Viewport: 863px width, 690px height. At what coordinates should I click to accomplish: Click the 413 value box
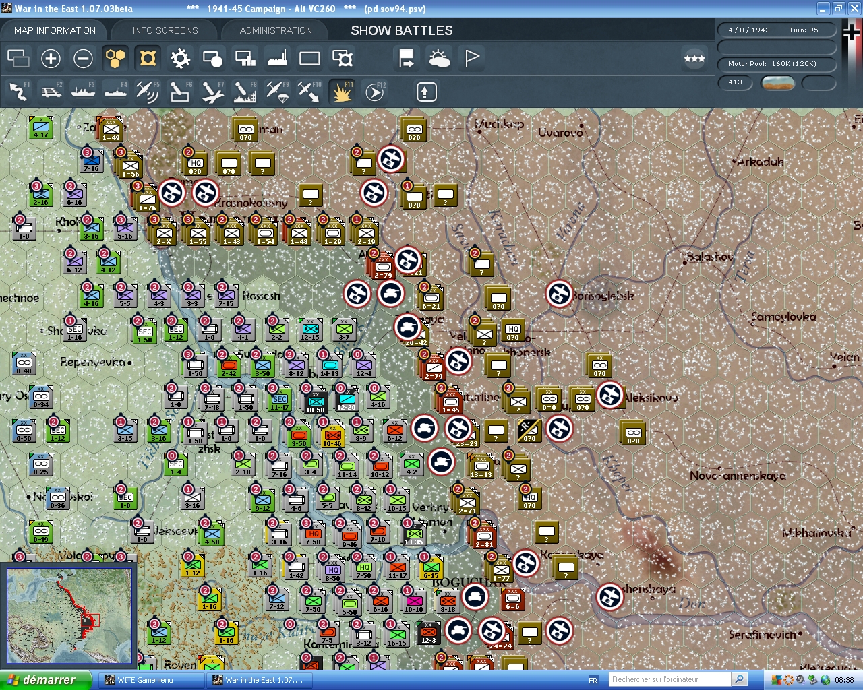(x=736, y=82)
